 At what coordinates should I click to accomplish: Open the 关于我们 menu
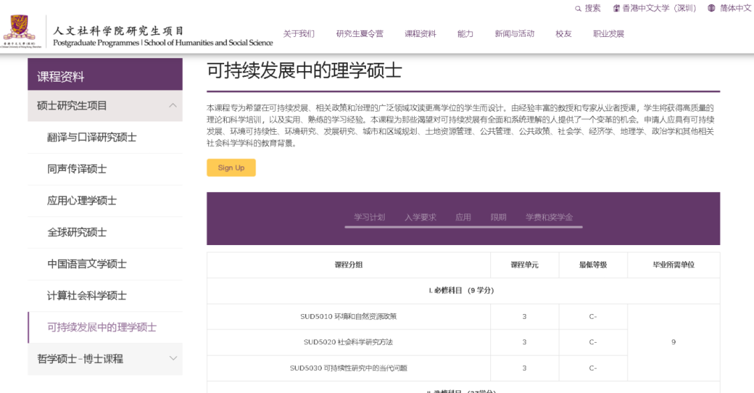click(299, 34)
